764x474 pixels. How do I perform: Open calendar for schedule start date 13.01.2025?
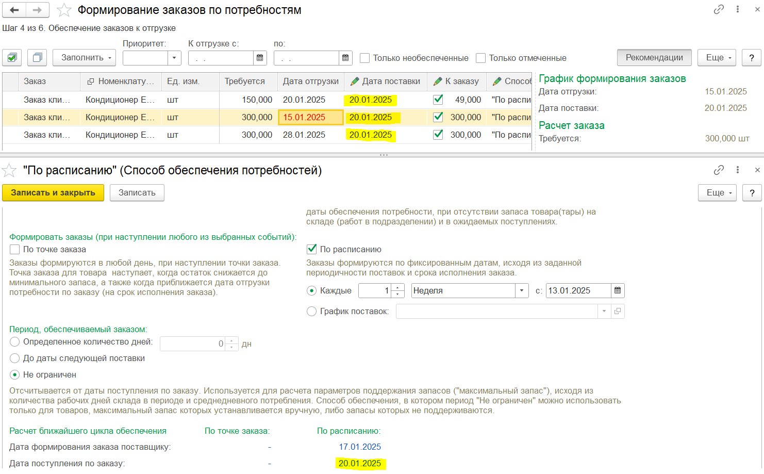pos(618,290)
